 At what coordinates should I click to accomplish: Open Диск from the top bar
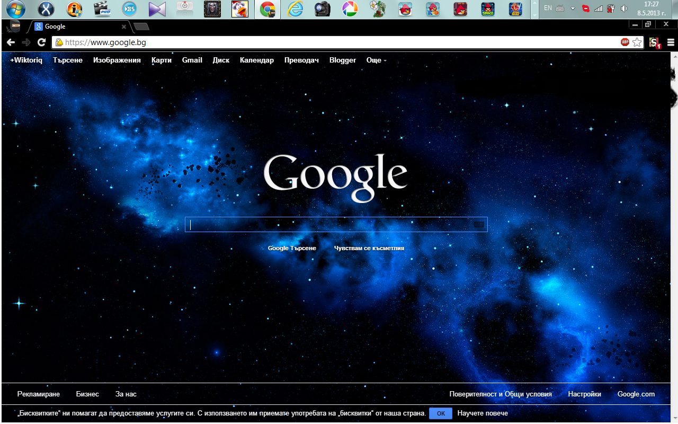pos(221,60)
